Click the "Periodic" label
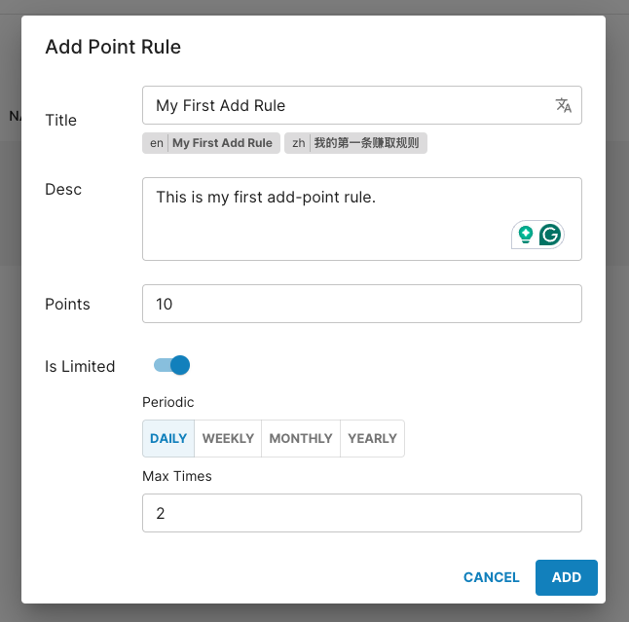The height and width of the screenshot is (622, 629). pyautogui.click(x=168, y=402)
